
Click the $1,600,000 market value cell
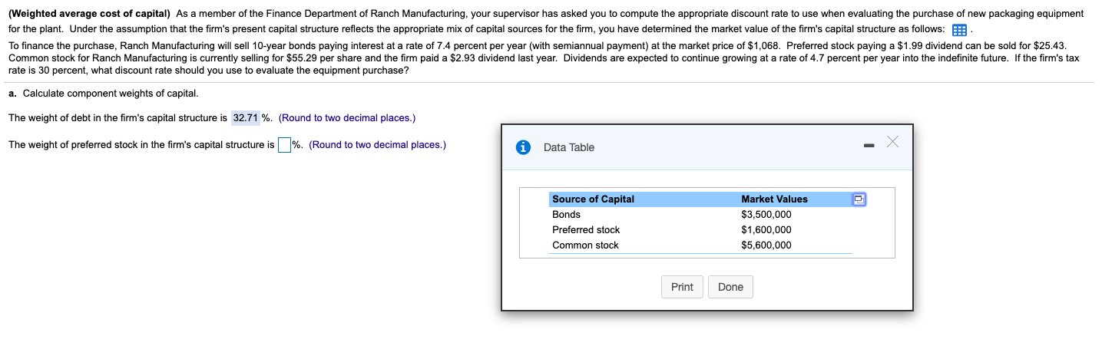pos(766,230)
